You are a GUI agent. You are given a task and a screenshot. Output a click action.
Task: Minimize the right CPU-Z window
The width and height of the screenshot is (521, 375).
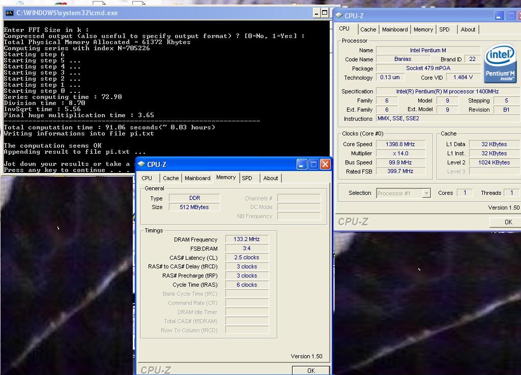tap(499, 16)
